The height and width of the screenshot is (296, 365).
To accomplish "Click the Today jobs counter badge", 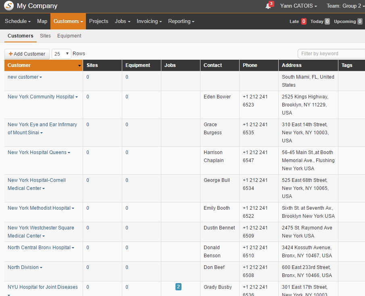I will click(x=327, y=21).
